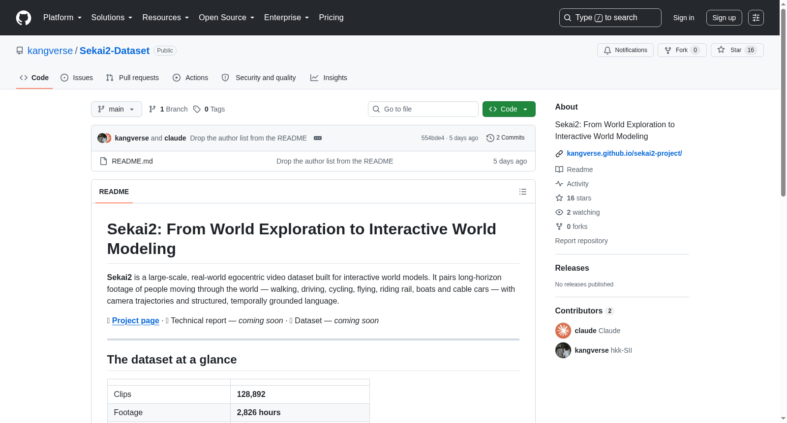Expand the Platform menu
787x423 pixels.
tap(62, 18)
